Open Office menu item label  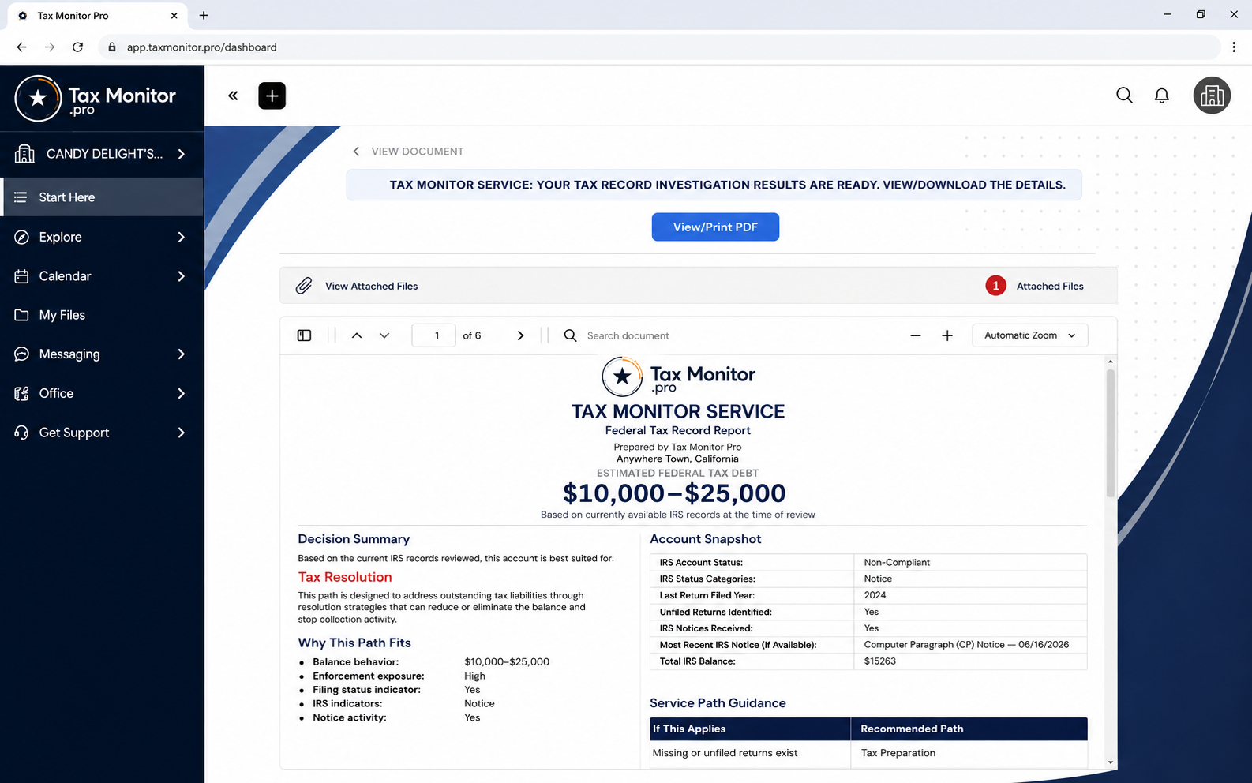pos(56,393)
